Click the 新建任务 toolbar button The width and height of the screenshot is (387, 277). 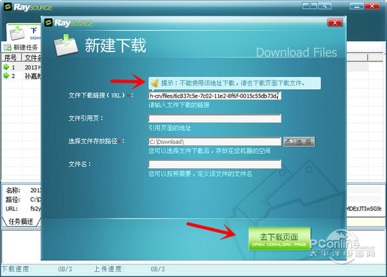click(x=21, y=47)
